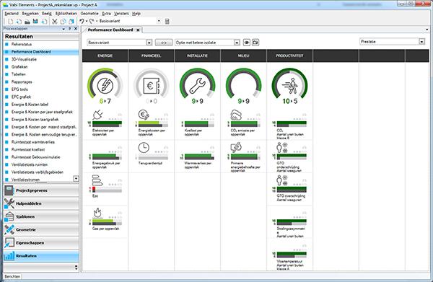433x282 pixels.
Task: Open the toolbar Basisvariant dropdown arrow
Action: coord(159,21)
